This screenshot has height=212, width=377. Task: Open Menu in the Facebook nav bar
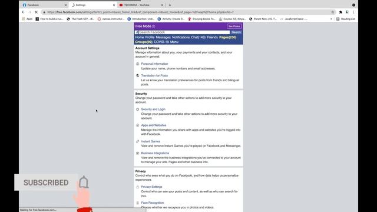(174, 42)
